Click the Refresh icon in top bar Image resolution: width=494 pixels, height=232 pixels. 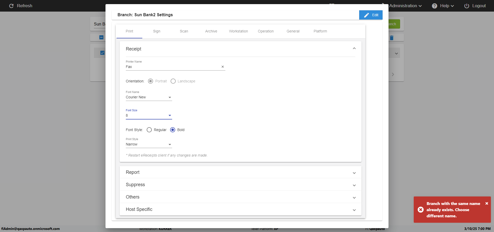coord(11,6)
